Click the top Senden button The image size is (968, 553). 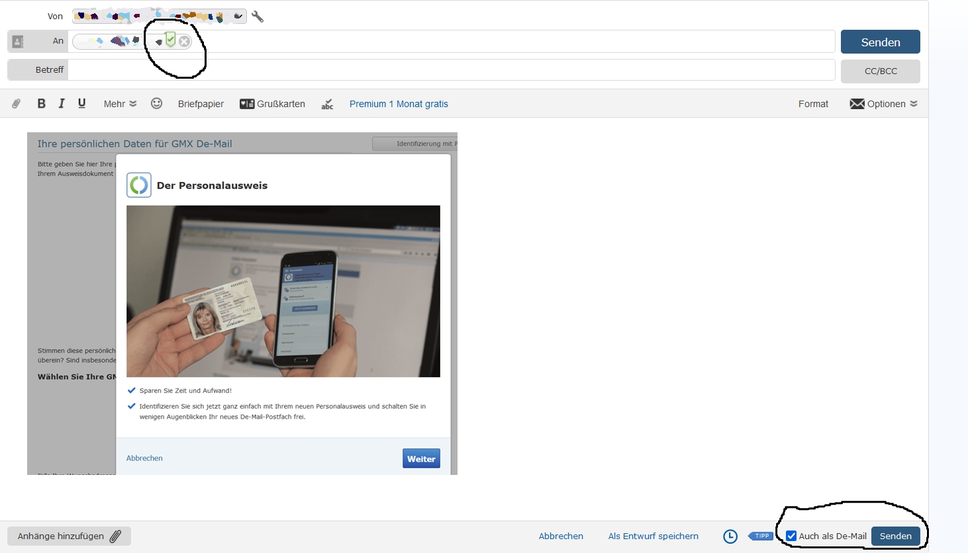880,42
